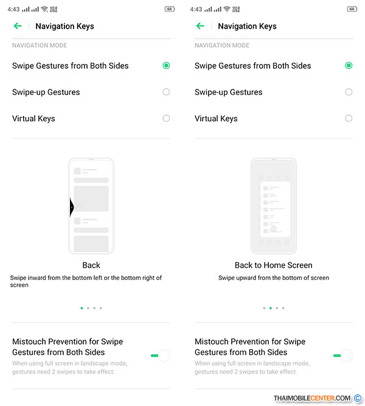Go to first tutorial page dot on right
Screen dimensions: 365x406
tap(264, 308)
